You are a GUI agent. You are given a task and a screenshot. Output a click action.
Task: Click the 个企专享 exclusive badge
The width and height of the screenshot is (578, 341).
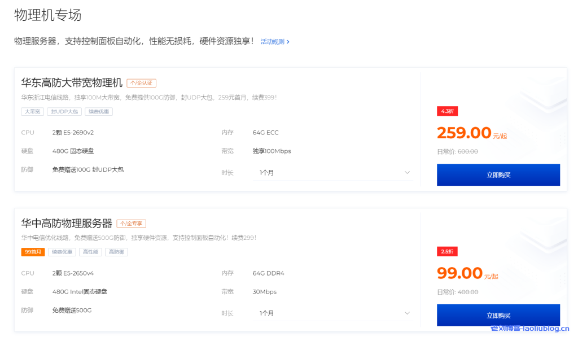click(133, 224)
